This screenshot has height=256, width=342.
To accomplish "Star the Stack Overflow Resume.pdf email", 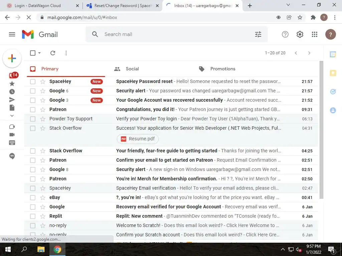I will [43, 128].
